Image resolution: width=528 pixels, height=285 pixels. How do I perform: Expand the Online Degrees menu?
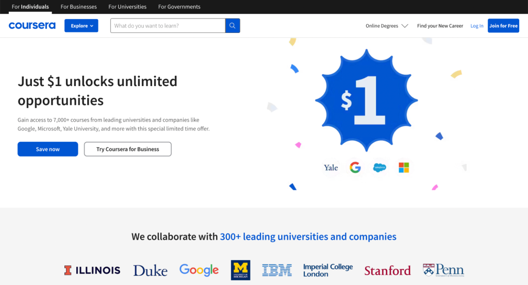[x=387, y=26]
